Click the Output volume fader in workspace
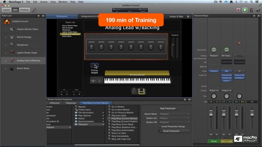This screenshot has height=147, width=262. [173, 45]
